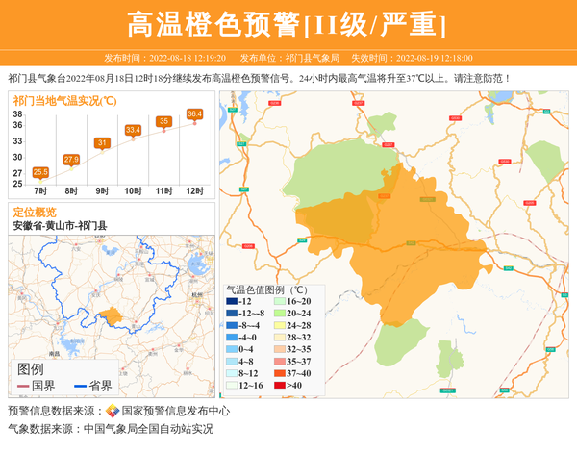Select the 31 temperature marker at 9时

click(102, 143)
